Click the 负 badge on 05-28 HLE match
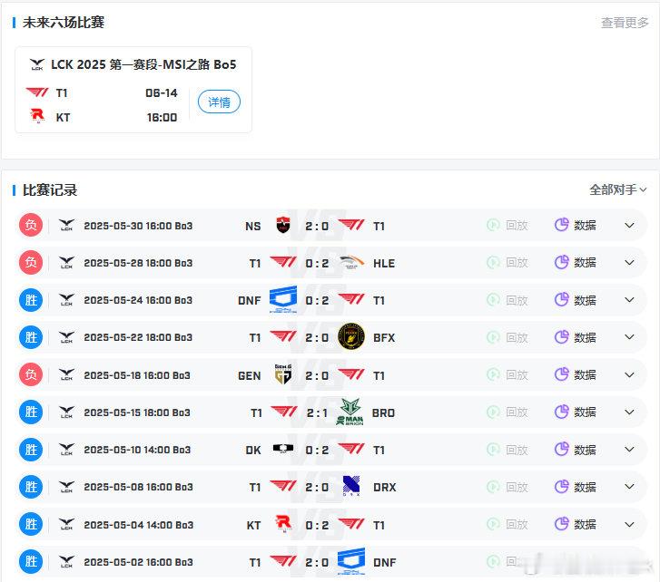660x582 pixels. [31, 262]
